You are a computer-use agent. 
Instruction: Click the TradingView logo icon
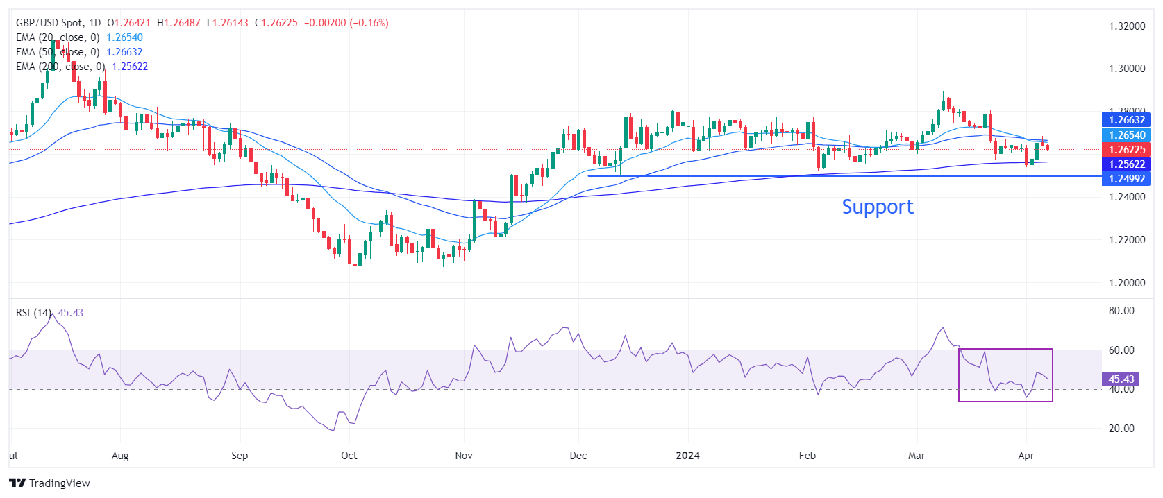tap(17, 483)
